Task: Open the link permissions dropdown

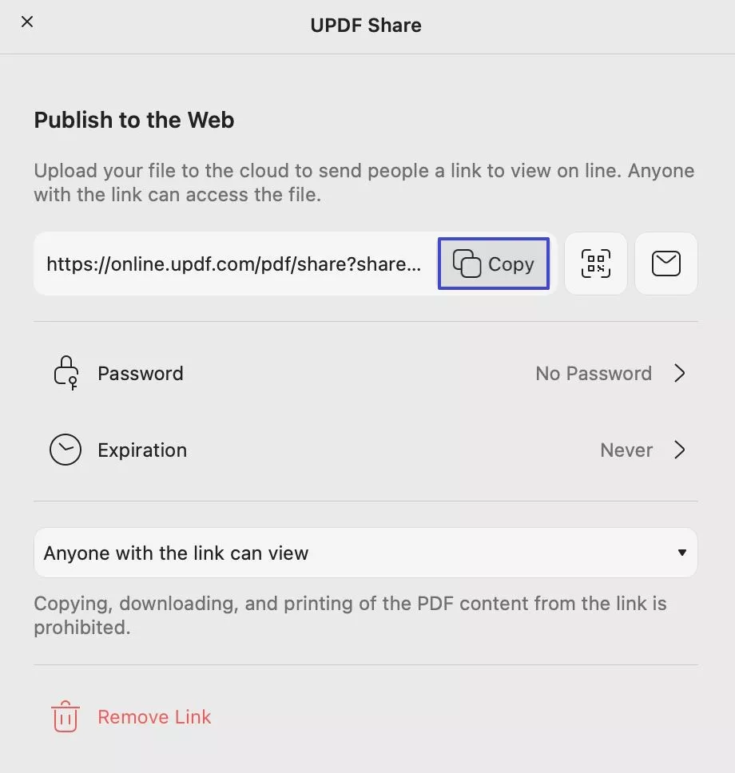Action: click(681, 552)
